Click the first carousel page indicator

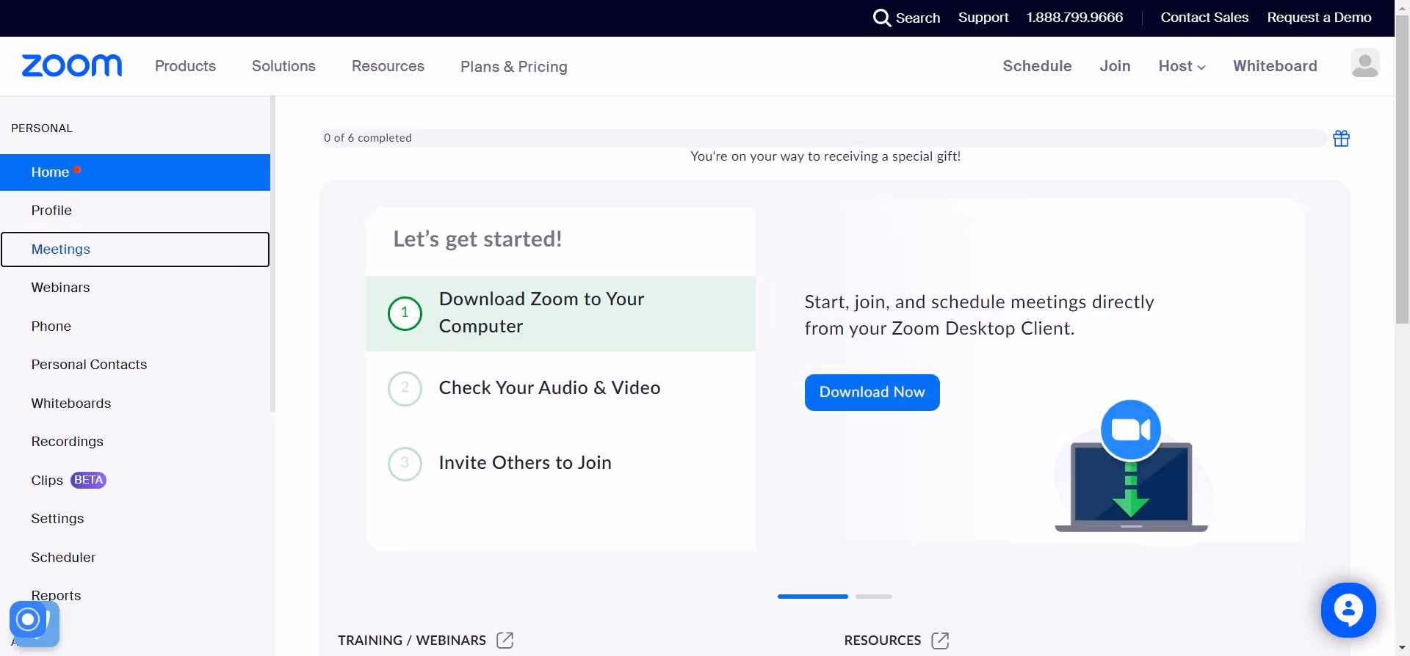pyautogui.click(x=812, y=597)
